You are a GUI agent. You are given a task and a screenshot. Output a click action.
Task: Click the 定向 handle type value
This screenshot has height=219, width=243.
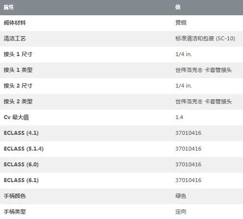click(x=181, y=212)
